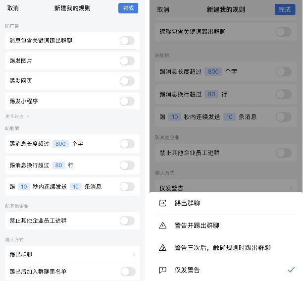Click the warning triangle icon for 警告并踢出群聊
The height and width of the screenshot is (281, 303).
(163, 225)
